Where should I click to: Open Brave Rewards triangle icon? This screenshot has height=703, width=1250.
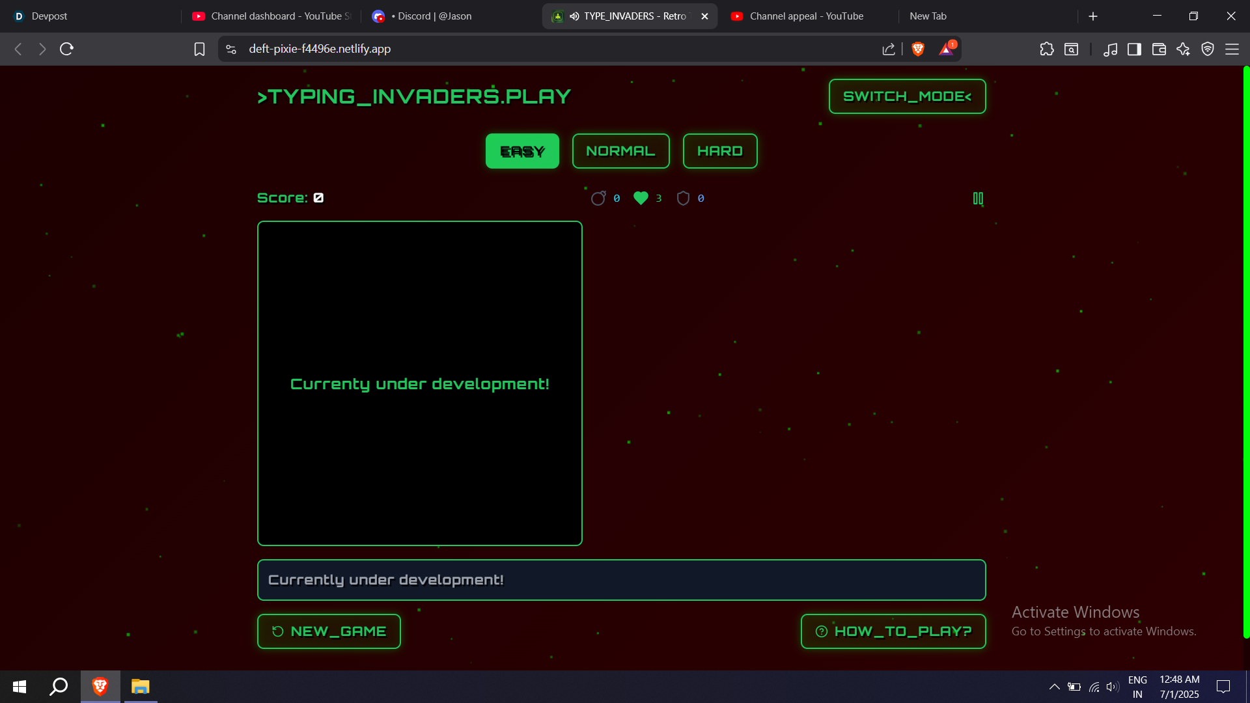point(946,49)
